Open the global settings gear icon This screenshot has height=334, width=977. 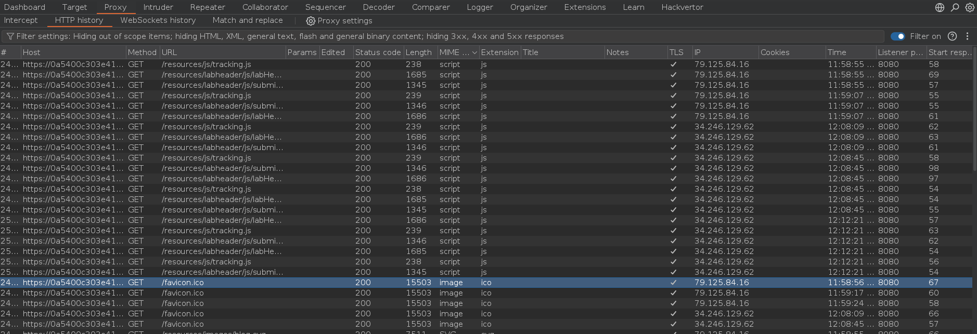tap(970, 7)
